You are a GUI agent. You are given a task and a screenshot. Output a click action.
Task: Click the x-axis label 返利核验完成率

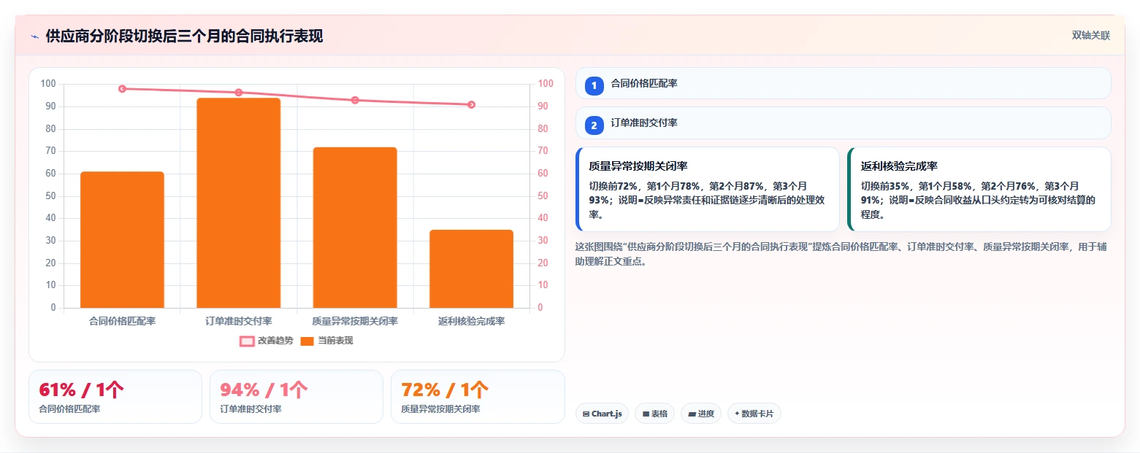coord(471,321)
